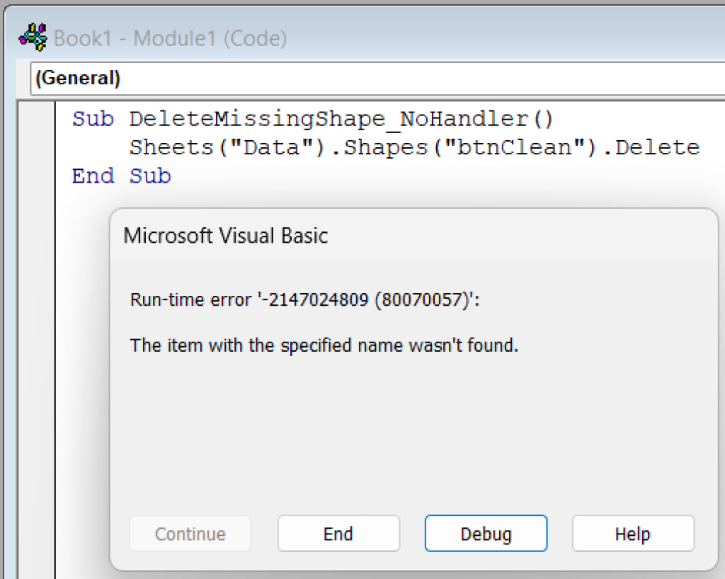Select the End Sub line
Viewport: 725px width, 579px height.
coord(120,176)
